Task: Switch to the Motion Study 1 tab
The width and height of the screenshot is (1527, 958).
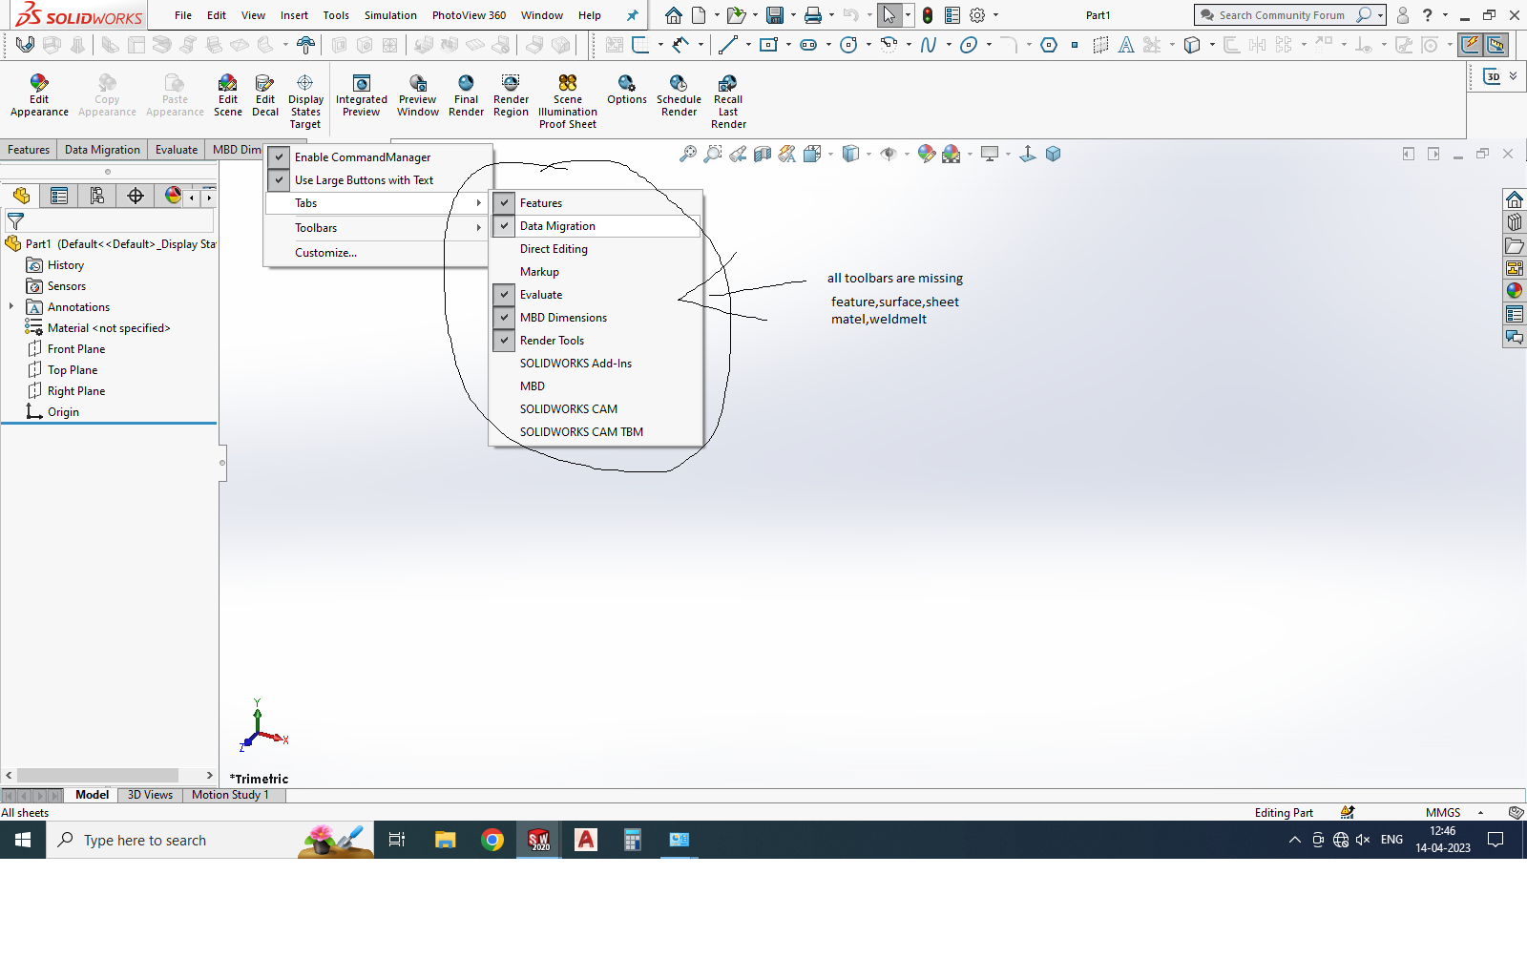Action: tap(230, 795)
